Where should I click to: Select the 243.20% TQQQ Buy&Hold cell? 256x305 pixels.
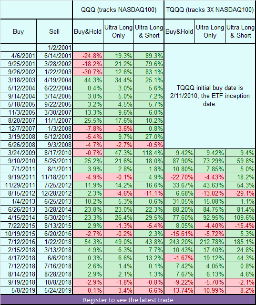(x=179, y=242)
